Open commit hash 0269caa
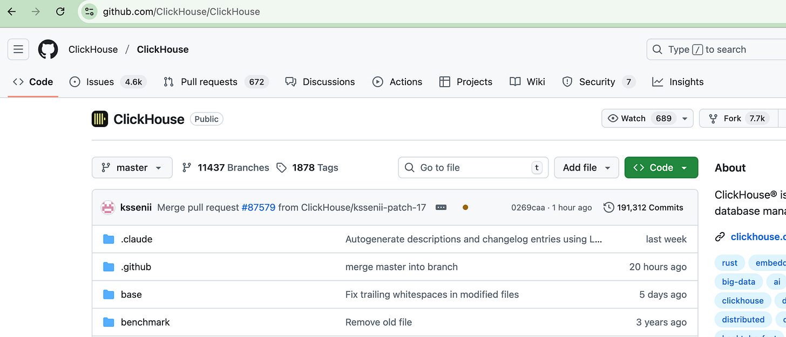 pyautogui.click(x=528, y=207)
